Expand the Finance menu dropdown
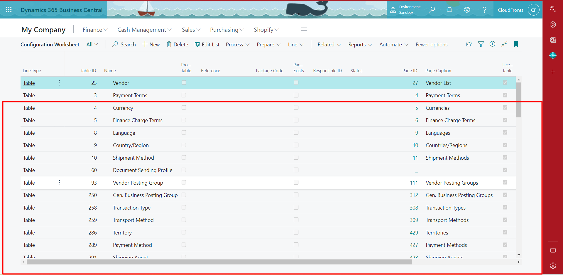 [95, 30]
